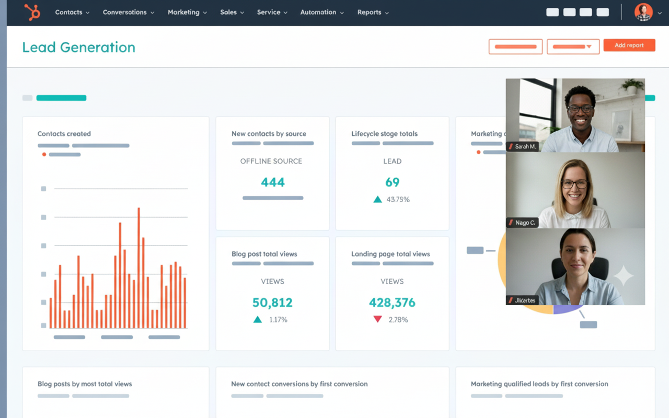Select the purple segment of the pie chart
Viewport: 669px width, 418px height.
(x=567, y=310)
